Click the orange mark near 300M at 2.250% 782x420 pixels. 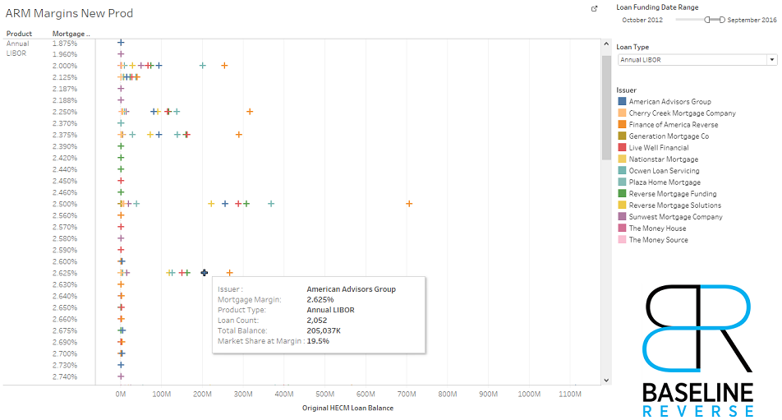(x=250, y=111)
